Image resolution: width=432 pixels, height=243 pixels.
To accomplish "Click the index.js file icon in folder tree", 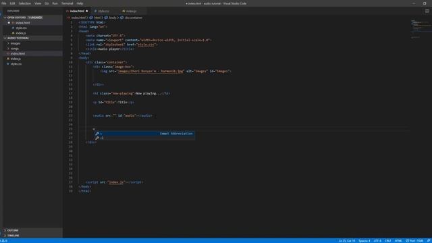I will tap(8, 59).
